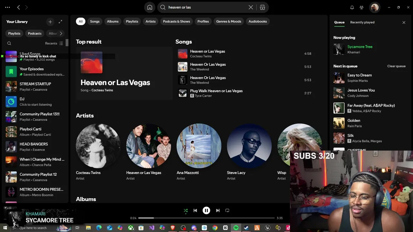Filter results by Profiles

pos(203,21)
